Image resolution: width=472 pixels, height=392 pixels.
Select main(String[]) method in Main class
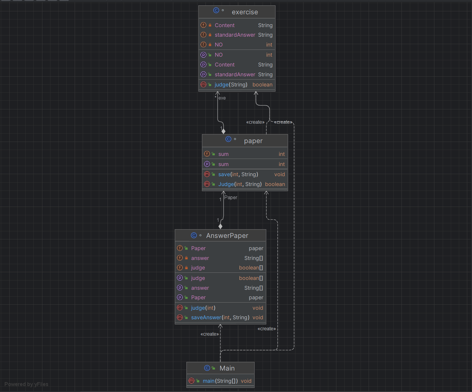coord(220,381)
